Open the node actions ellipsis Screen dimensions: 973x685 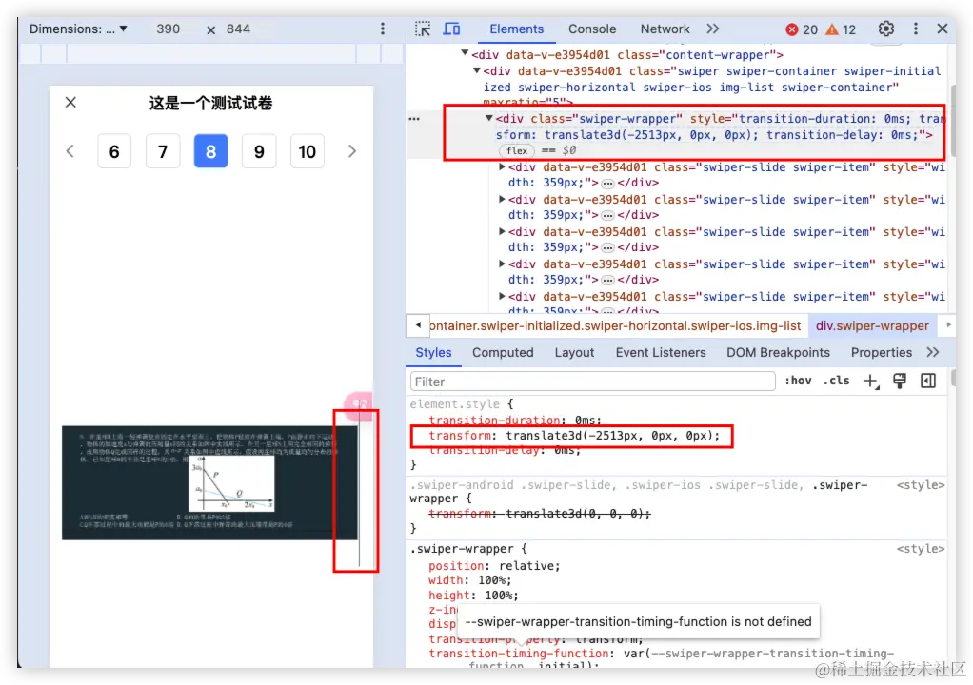click(414, 118)
